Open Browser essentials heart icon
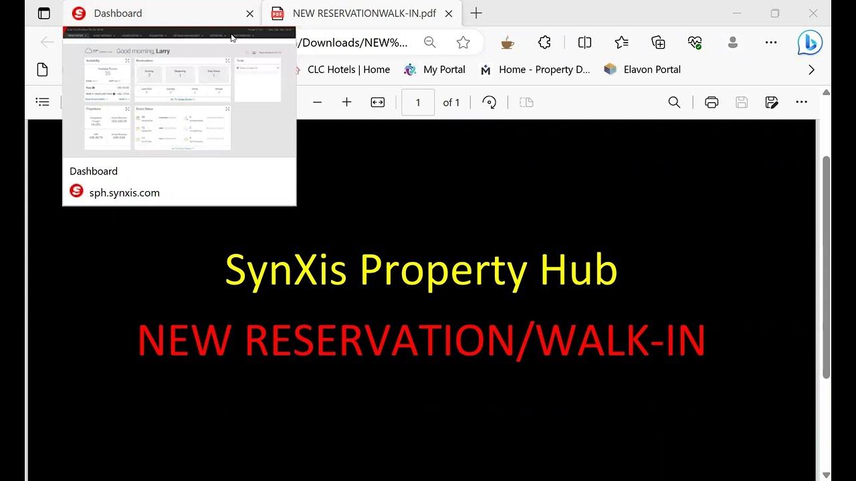This screenshot has width=856, height=481. tap(695, 43)
